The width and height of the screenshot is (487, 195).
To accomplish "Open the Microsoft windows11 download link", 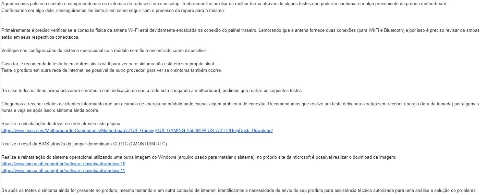I will (x=63, y=170).
